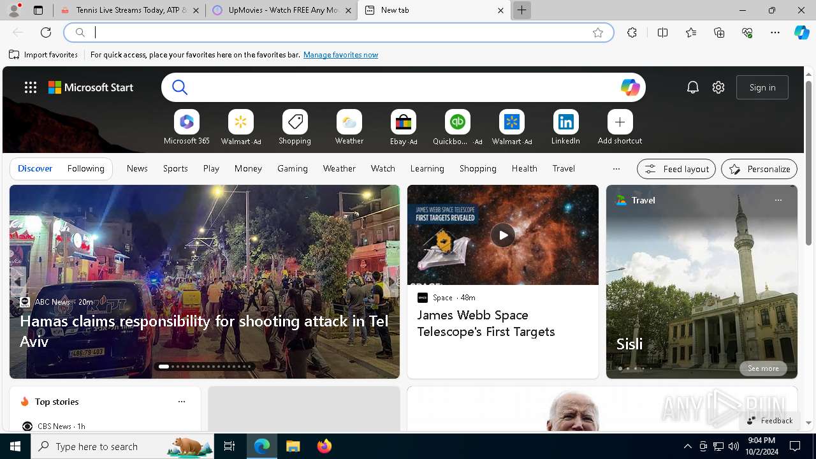Open the Sports category

point(175,168)
